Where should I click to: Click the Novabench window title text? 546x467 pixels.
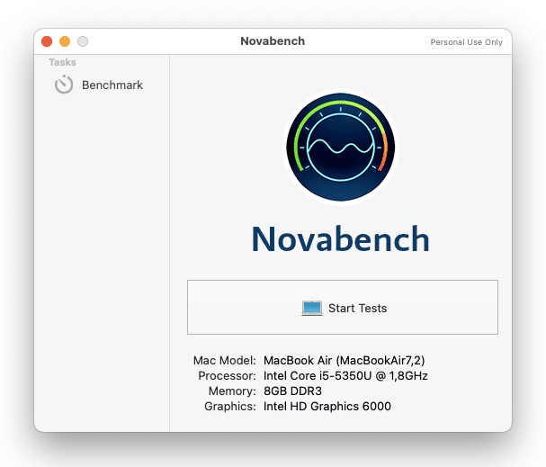point(273,41)
